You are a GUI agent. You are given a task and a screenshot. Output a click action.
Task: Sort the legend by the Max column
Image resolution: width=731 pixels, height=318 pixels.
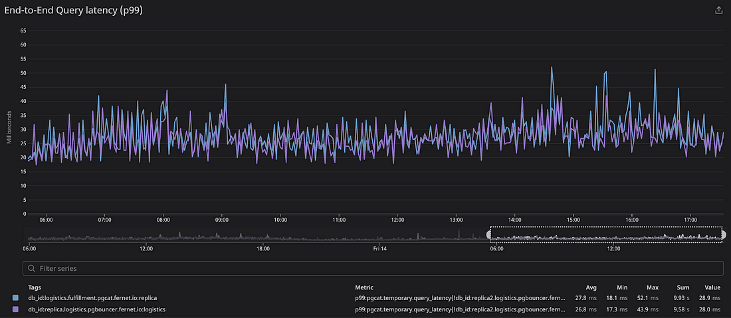click(x=652, y=287)
